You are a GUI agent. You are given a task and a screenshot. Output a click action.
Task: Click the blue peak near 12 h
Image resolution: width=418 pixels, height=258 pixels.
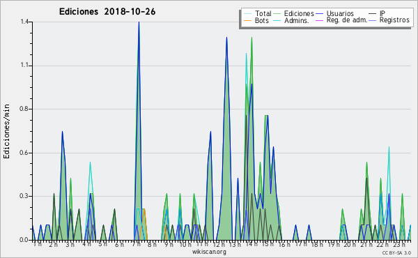point(226,38)
